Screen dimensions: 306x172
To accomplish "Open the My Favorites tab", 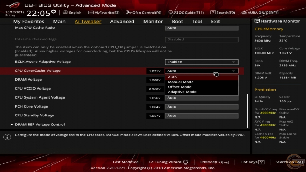I will [29, 21].
